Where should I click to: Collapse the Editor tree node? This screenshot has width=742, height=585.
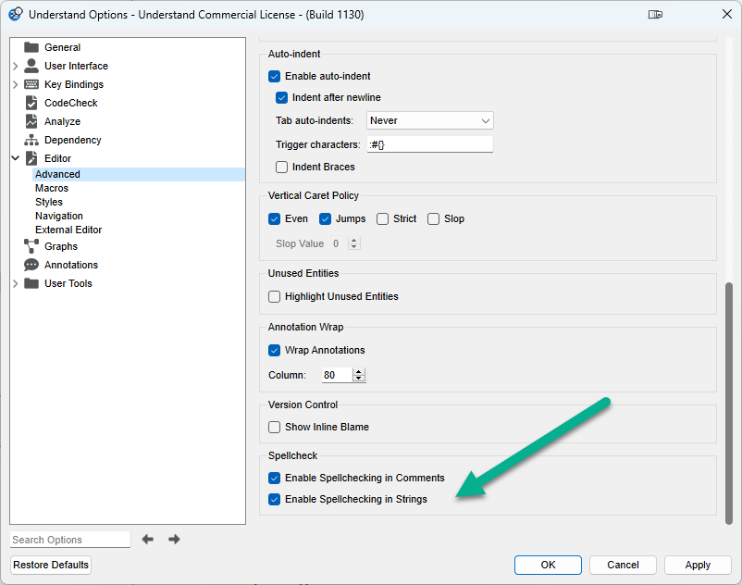(16, 158)
